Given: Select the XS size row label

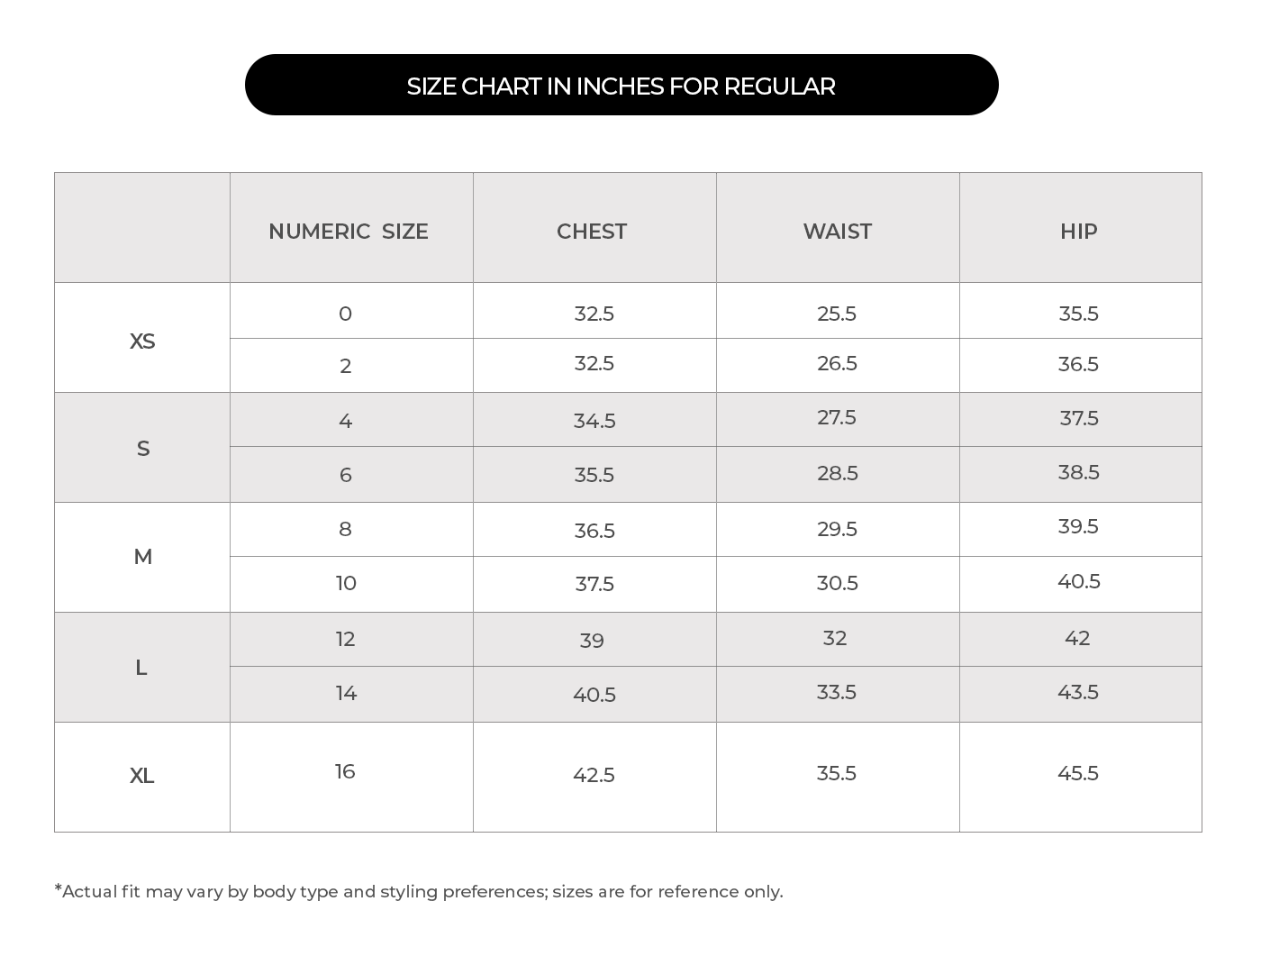Looking at the screenshot, I should [142, 341].
